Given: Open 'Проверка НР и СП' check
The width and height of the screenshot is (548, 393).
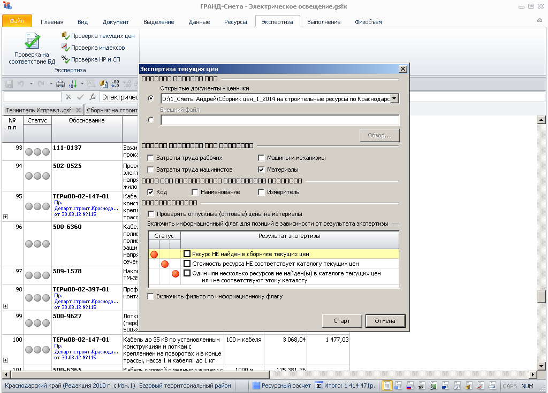Looking at the screenshot, I should (x=90, y=59).
